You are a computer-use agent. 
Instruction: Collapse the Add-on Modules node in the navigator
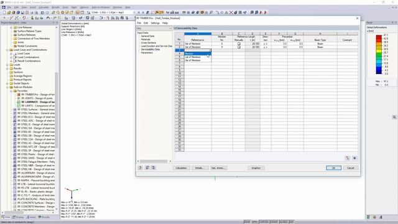(x=7, y=87)
